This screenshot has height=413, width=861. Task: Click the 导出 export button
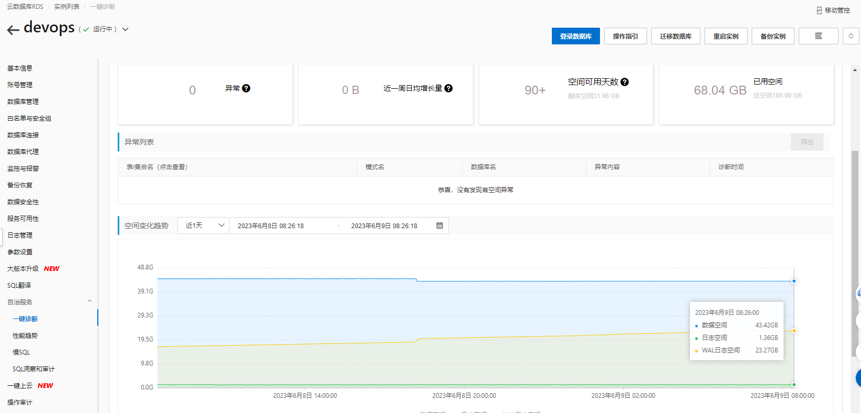807,142
